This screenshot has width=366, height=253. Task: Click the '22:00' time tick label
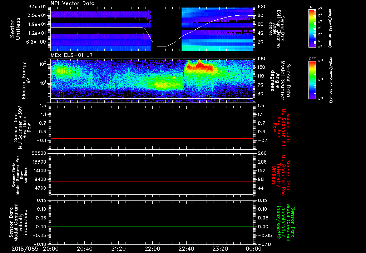pos(152,249)
